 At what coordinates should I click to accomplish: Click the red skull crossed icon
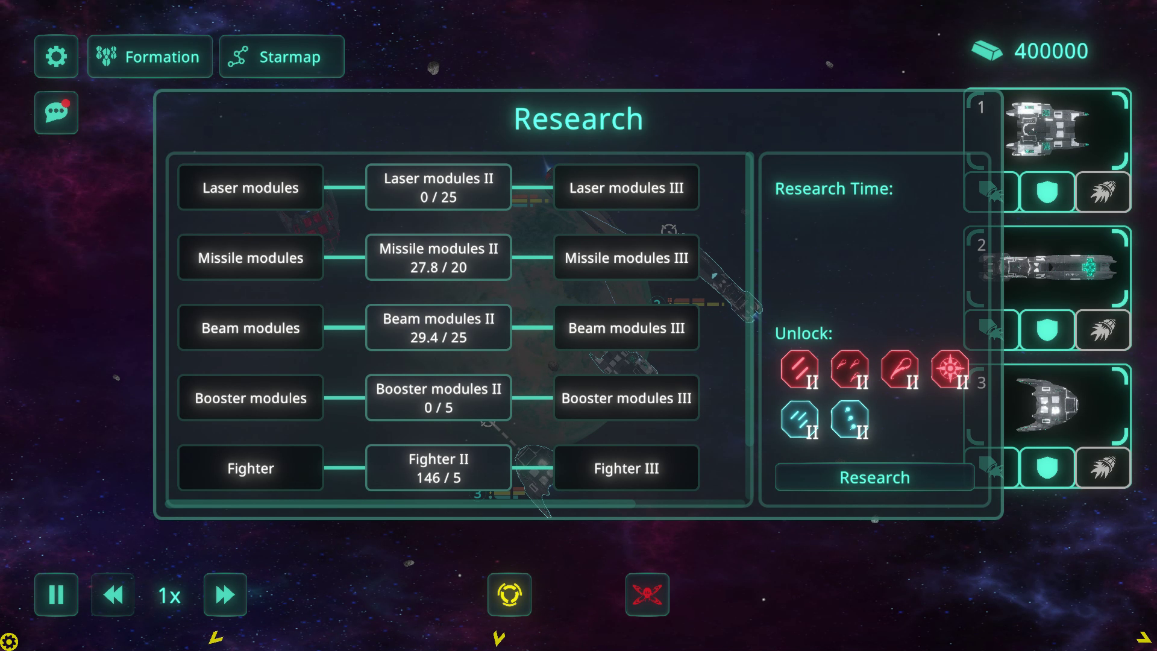(647, 595)
